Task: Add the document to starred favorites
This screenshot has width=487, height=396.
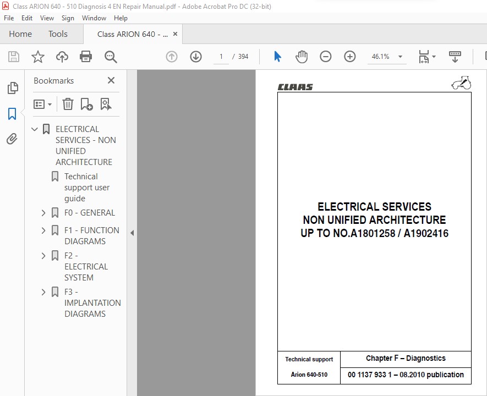Action: [38, 57]
